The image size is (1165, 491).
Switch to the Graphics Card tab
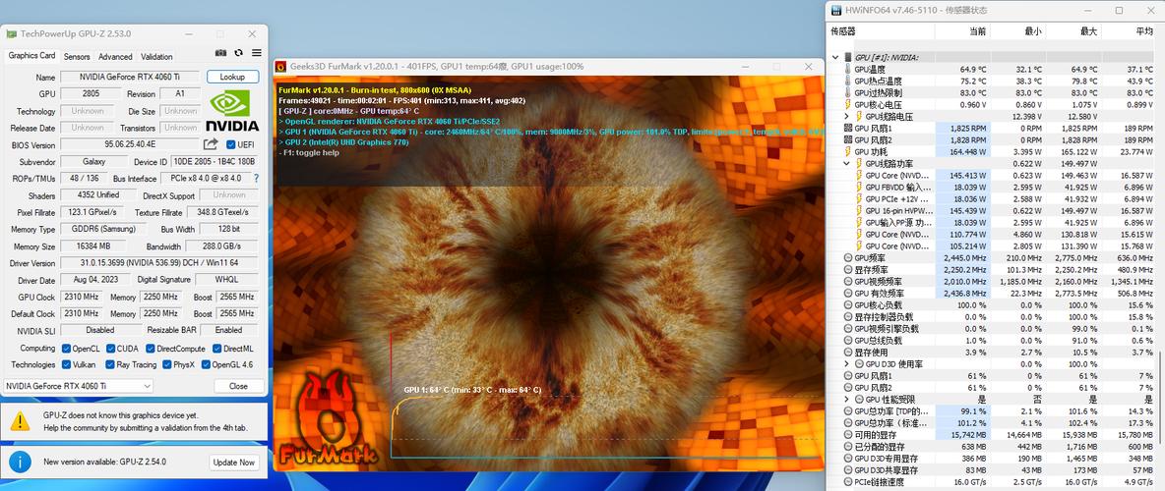pyautogui.click(x=31, y=56)
